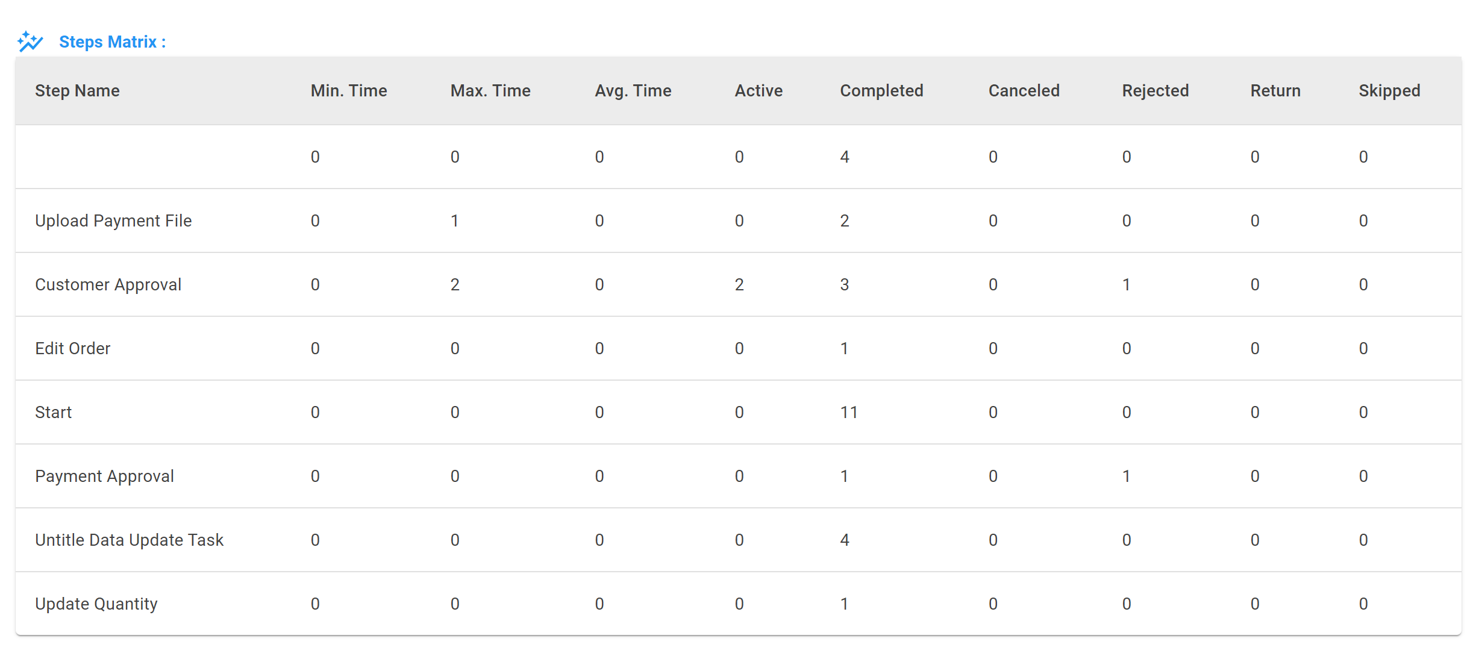Select the Rejected column header
The image size is (1476, 656).
point(1155,91)
